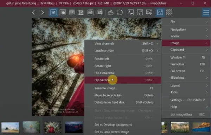Toggle Window fit in the menu
The image size is (211, 135).
[186, 58]
